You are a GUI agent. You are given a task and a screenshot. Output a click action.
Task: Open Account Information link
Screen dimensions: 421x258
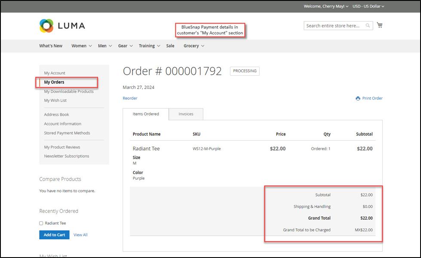pyautogui.click(x=62, y=124)
